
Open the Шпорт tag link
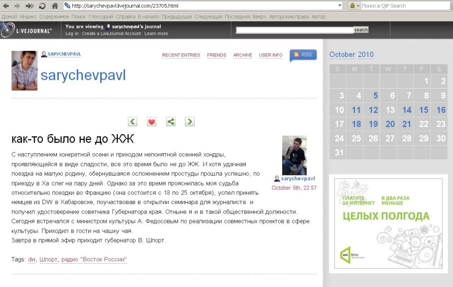[49, 260]
